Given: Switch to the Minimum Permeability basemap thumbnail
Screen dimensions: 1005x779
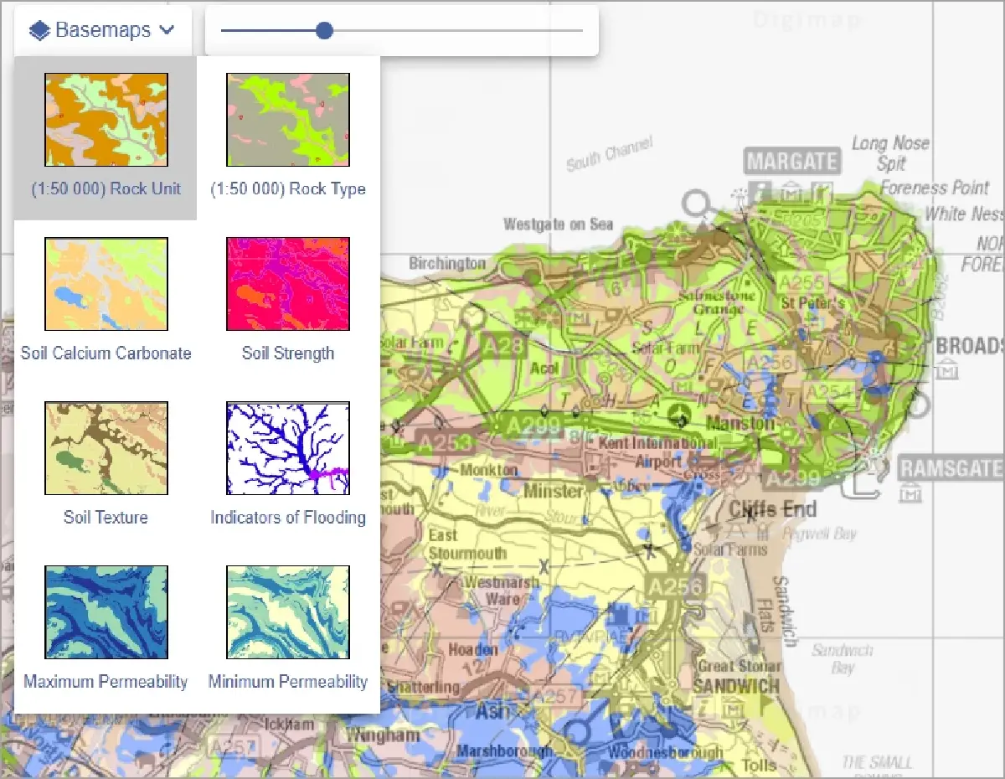Looking at the screenshot, I should pyautogui.click(x=287, y=612).
